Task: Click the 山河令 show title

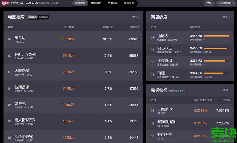Action: tap(163, 36)
